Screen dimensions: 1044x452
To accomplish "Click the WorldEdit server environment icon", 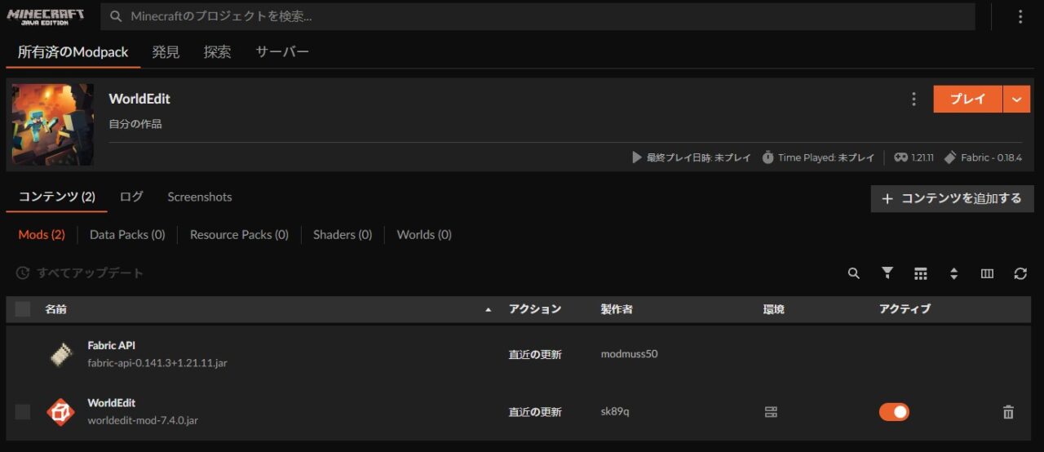I will (x=771, y=412).
